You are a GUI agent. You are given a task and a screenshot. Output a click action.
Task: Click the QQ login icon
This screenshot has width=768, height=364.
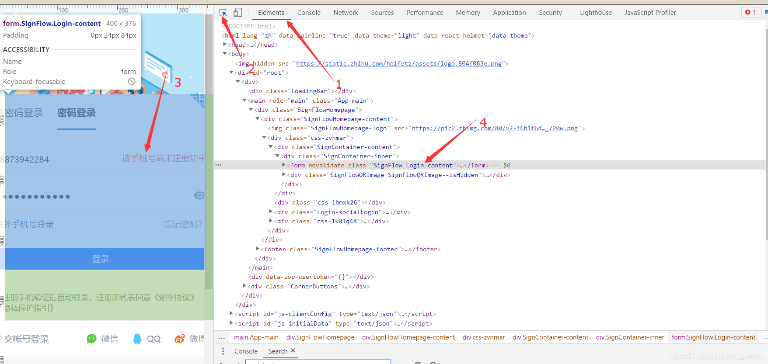(x=137, y=339)
